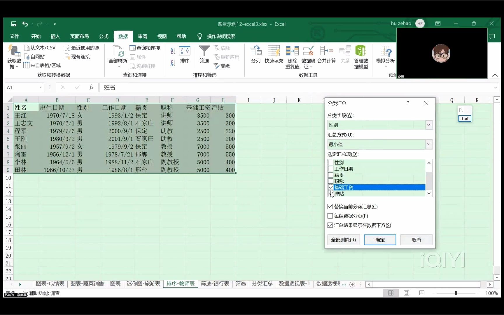Screen dimensions: 504x315
Task: Open 合并计算 (Consolidate) tool
Action: coord(327,55)
